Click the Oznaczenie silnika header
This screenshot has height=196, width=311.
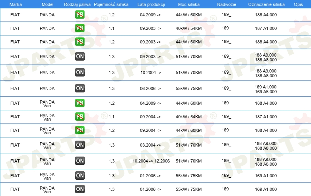tap(266, 4)
